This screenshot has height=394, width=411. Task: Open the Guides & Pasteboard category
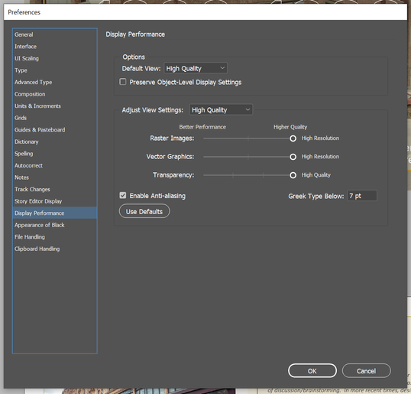click(55, 129)
